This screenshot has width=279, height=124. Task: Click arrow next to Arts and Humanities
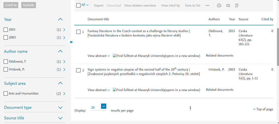pyautogui.click(x=64, y=94)
